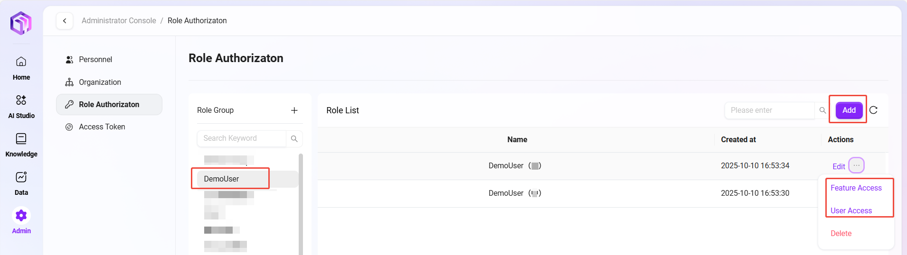Open Access Token in the side menu
This screenshot has height=255, width=907.
click(x=102, y=127)
